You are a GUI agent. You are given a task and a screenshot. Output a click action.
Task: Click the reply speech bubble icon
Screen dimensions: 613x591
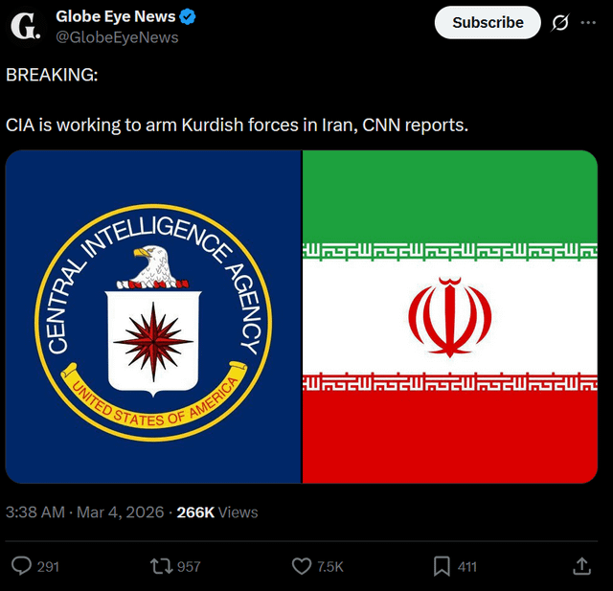(x=21, y=566)
